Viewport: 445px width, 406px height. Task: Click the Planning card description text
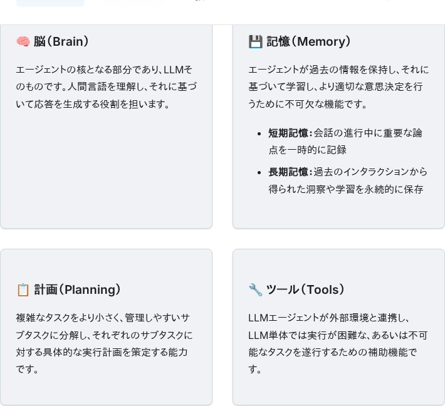pos(104,343)
